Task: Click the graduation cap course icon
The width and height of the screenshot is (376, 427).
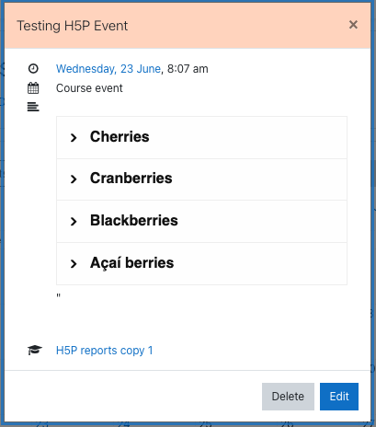Action: click(x=35, y=350)
